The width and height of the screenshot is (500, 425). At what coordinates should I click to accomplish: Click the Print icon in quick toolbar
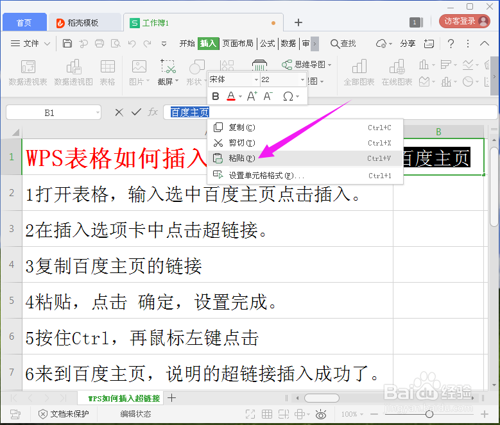[x=99, y=44]
